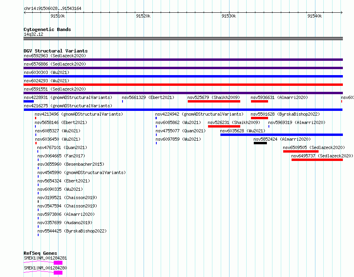Select the nsv5661329 (Ebert2021) label
354x277 pixels.
[148, 97]
